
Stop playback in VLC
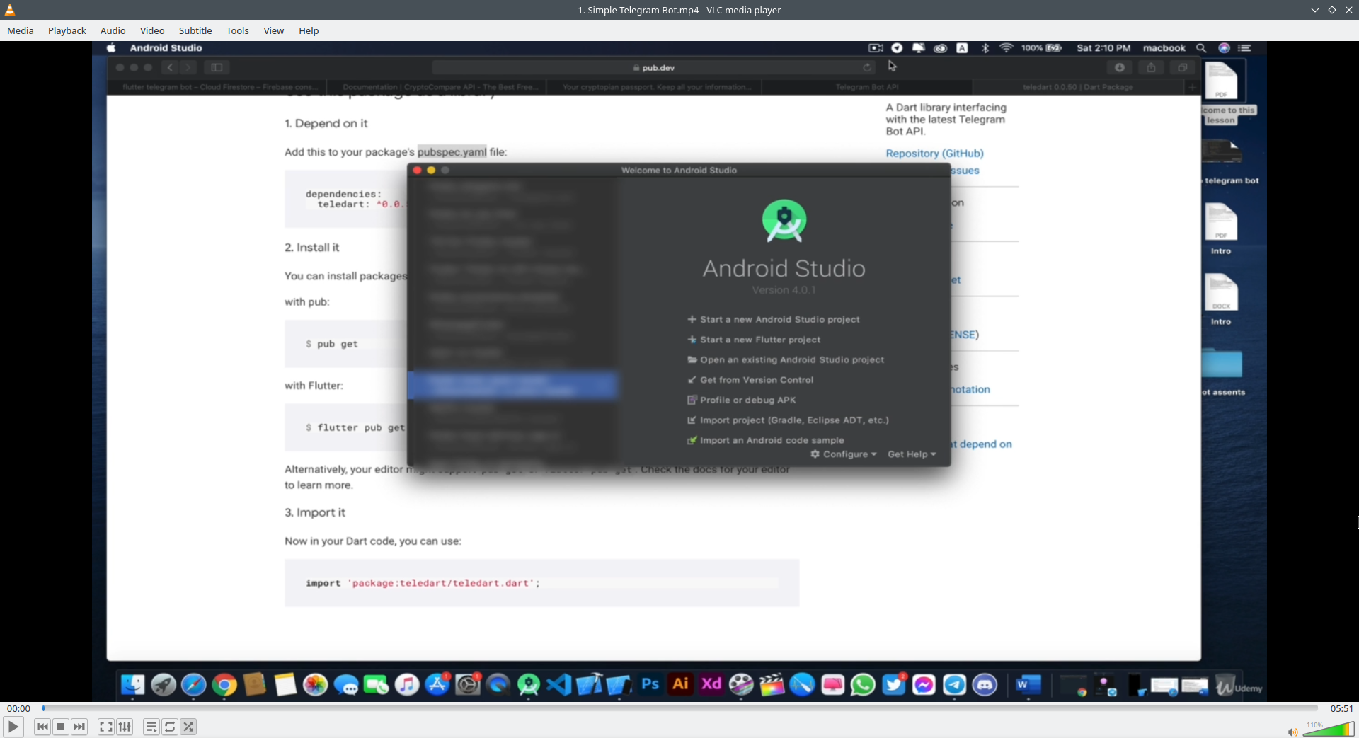tap(61, 727)
